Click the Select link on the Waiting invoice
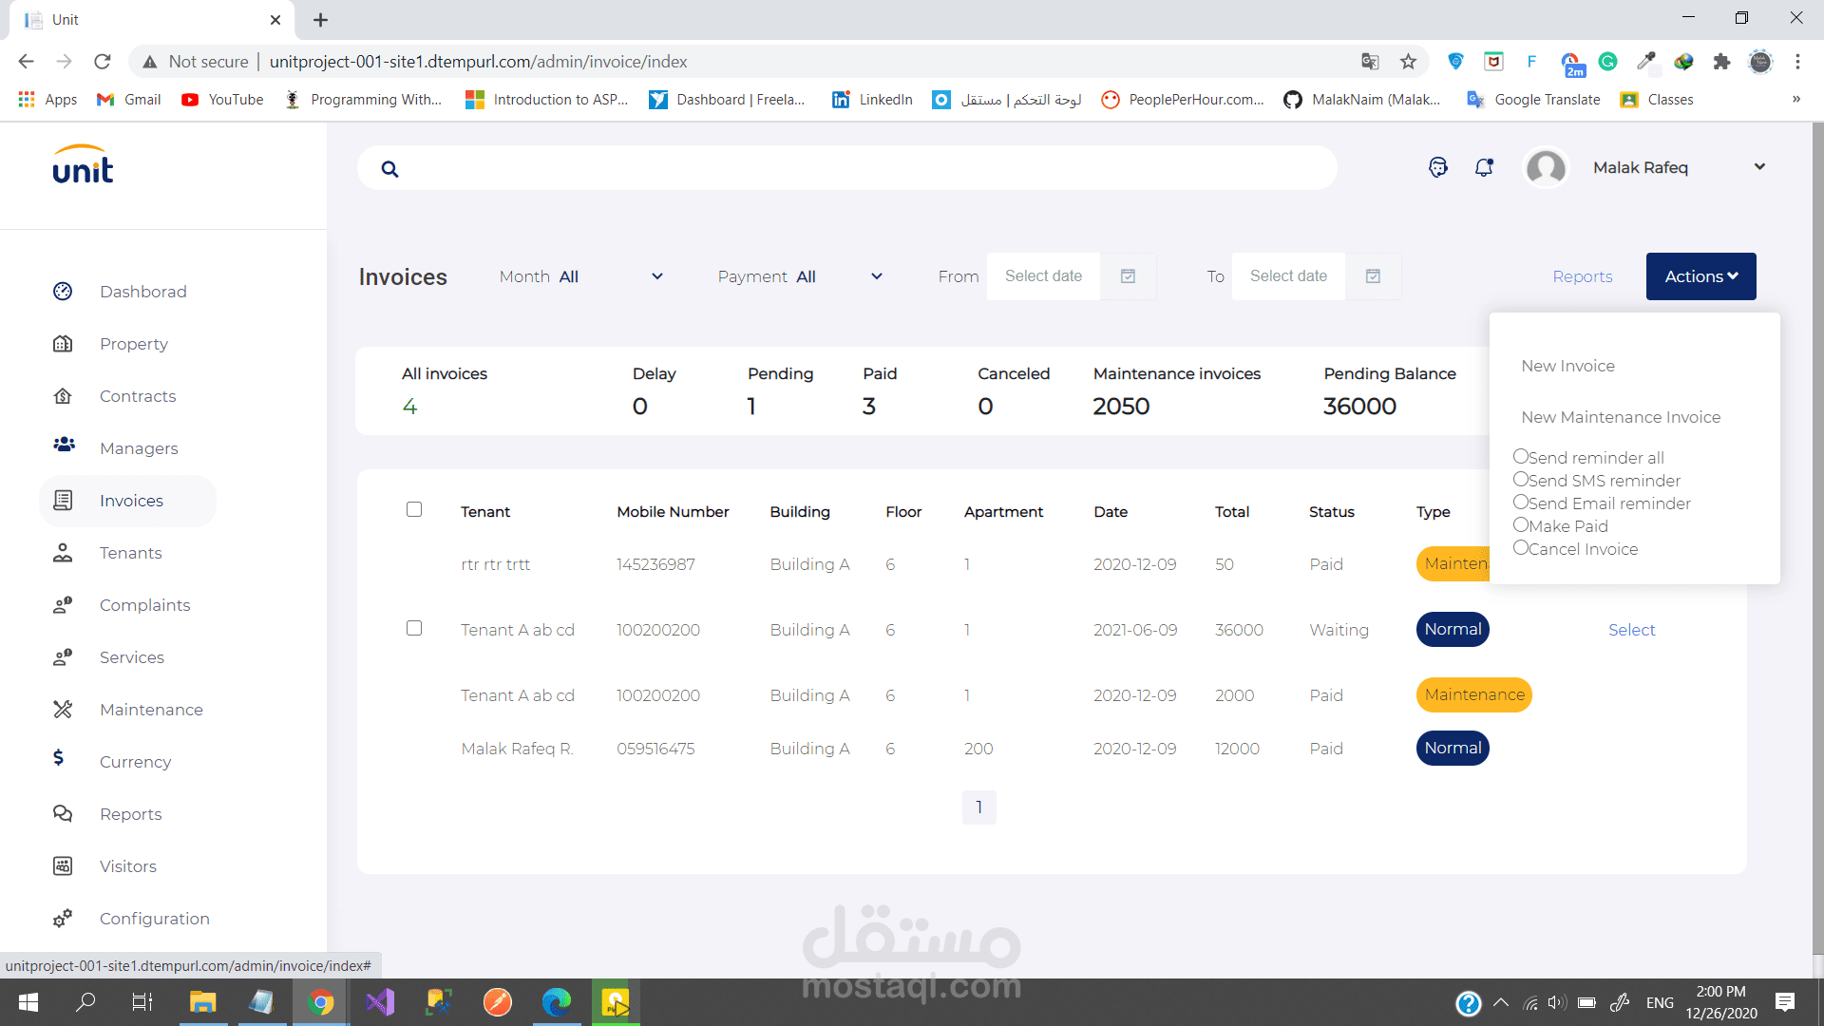Screen dimensions: 1824x1026 coord(1631,630)
